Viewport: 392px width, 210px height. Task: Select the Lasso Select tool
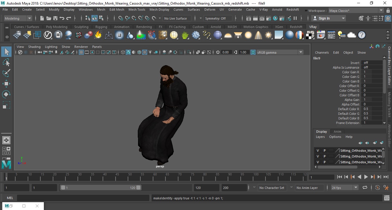click(6, 62)
